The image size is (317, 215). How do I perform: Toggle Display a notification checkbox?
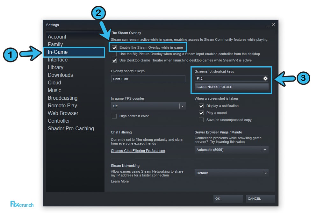(x=201, y=106)
